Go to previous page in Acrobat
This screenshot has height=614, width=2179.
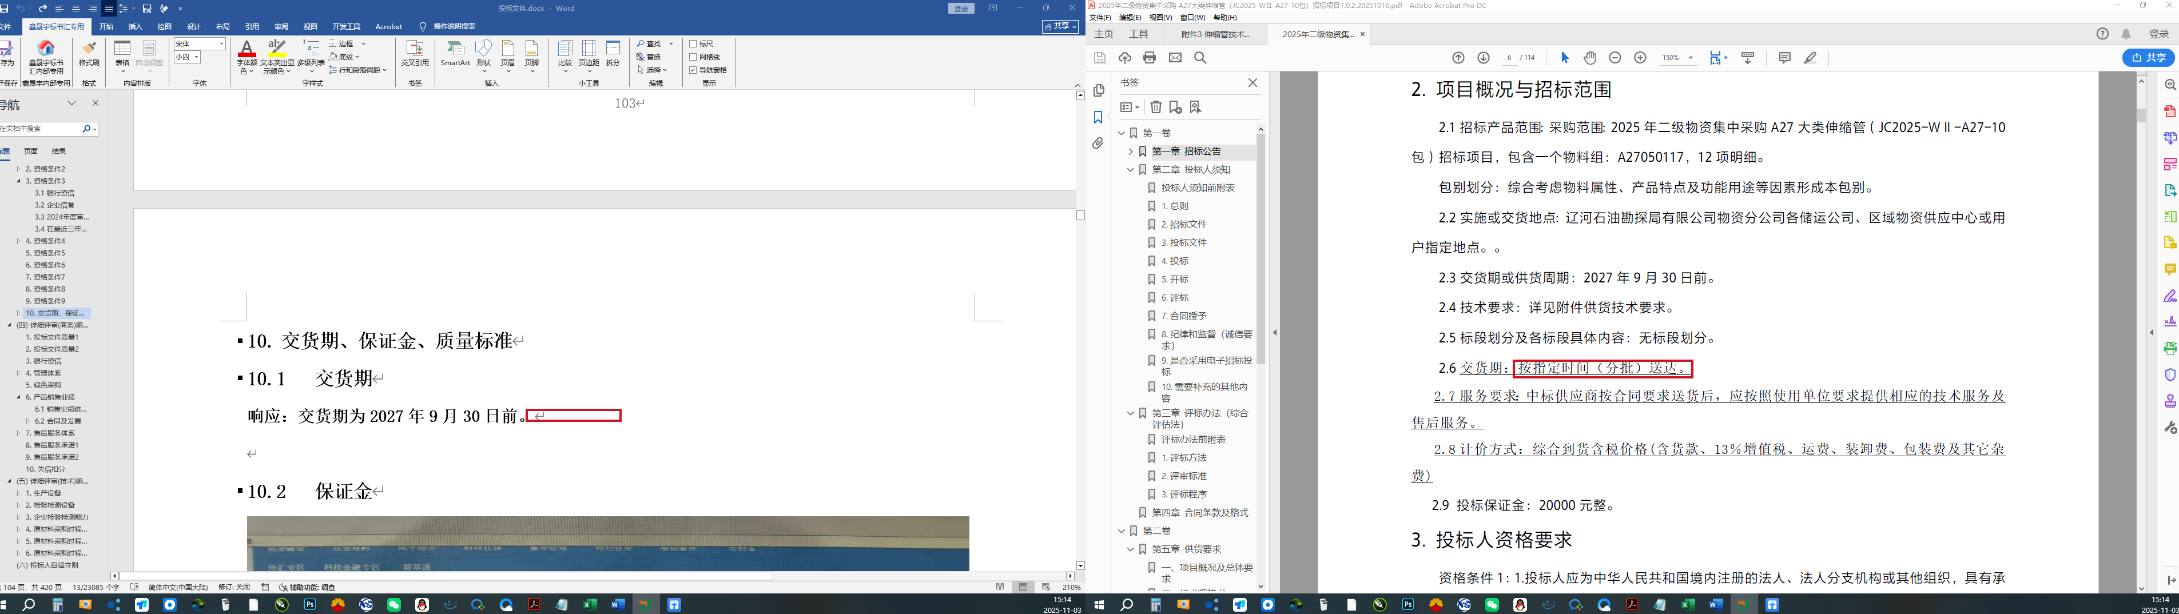tap(1458, 58)
